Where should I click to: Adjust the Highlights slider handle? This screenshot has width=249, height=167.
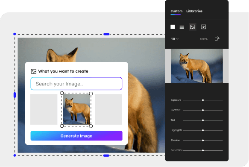(x=203, y=130)
